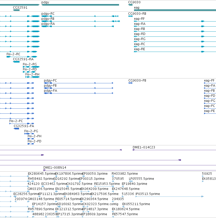Click the 424120 feature label

(x=34, y=184)
